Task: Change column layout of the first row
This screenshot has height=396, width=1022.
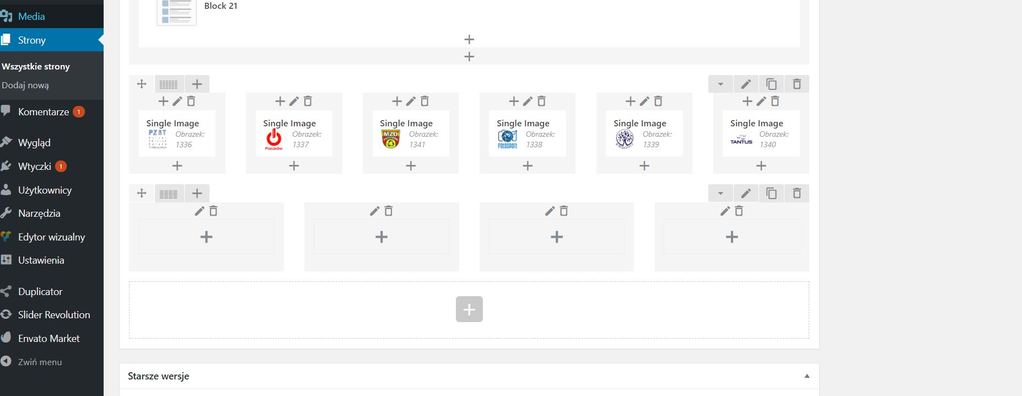Action: coord(169,84)
